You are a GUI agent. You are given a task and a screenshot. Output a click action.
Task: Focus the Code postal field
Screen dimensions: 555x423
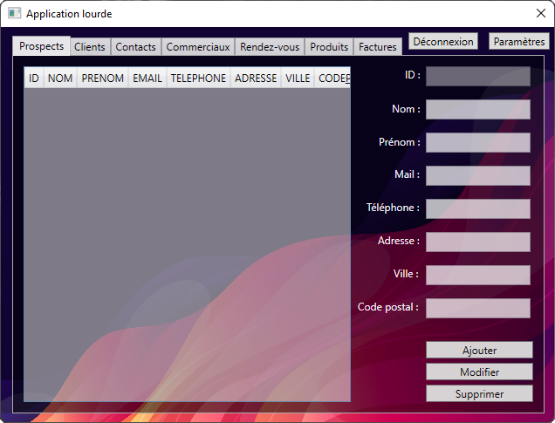coord(477,308)
